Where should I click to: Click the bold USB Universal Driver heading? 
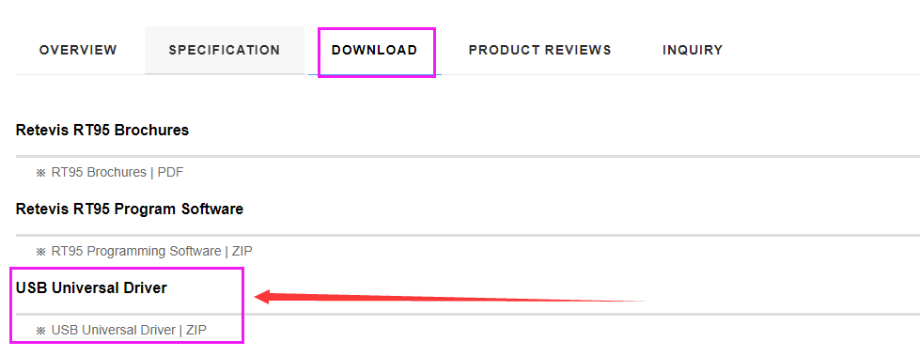click(x=91, y=287)
